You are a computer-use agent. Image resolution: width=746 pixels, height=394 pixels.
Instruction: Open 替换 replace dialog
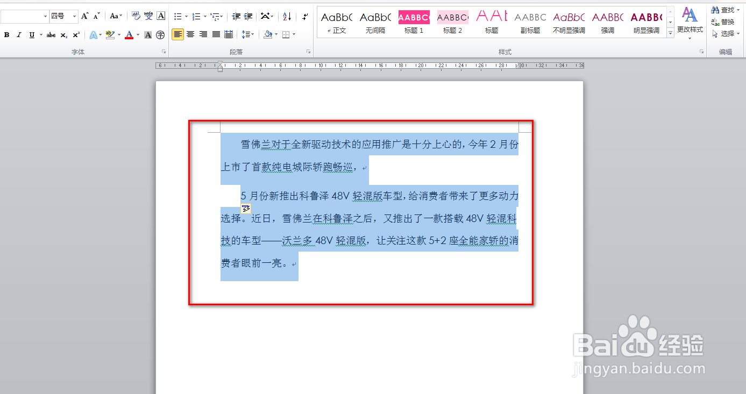tap(723, 22)
